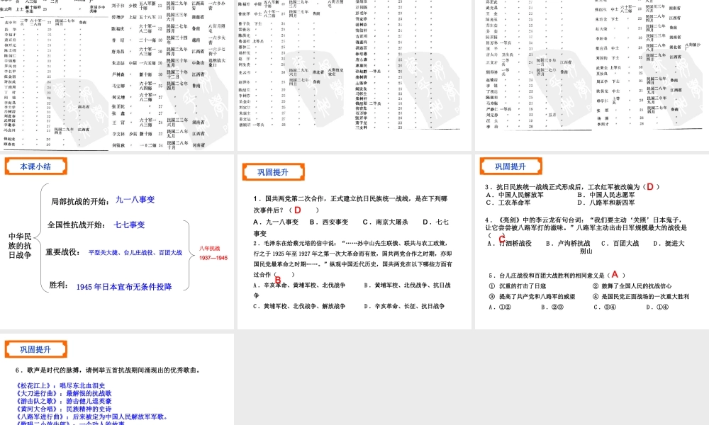Viewport: 709px width, 425px height.
Task: Click option D. 八路军和新四军 in question 3
Action: 606,203
